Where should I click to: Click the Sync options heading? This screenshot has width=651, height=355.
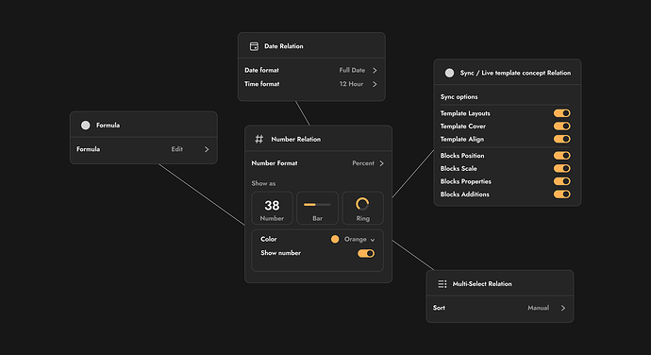tap(459, 97)
